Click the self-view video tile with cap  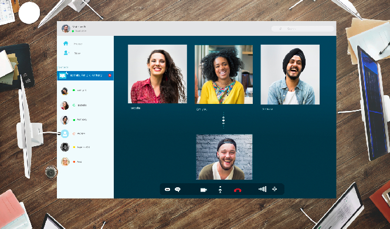pyautogui.click(x=224, y=157)
